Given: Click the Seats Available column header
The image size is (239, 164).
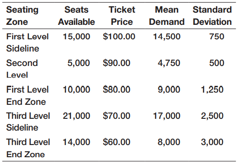Looking at the screenshot, I should coord(76,16).
